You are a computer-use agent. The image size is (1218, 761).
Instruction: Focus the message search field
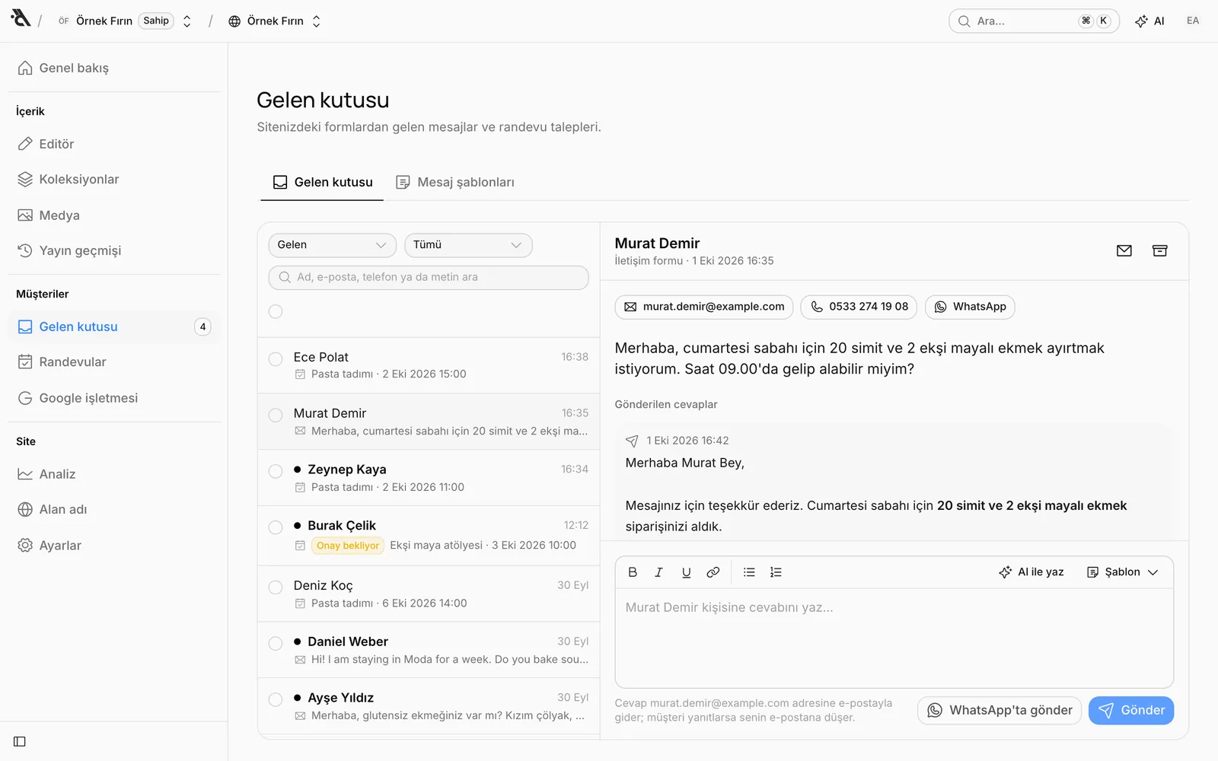tap(429, 278)
